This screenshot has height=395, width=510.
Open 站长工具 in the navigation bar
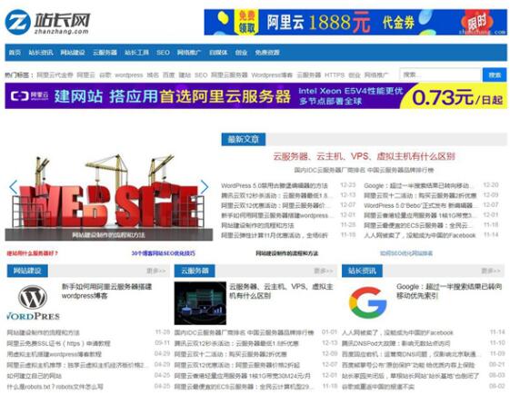(136, 53)
